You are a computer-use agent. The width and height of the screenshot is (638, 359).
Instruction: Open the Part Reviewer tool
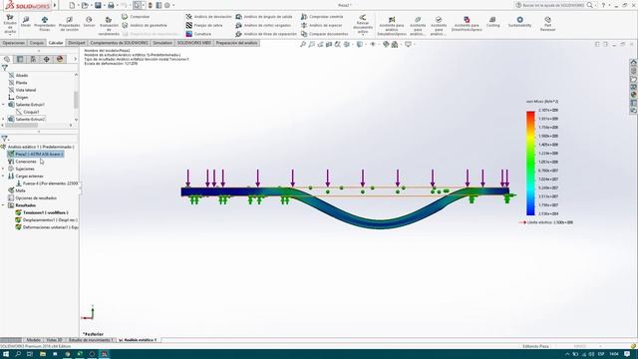547,24
